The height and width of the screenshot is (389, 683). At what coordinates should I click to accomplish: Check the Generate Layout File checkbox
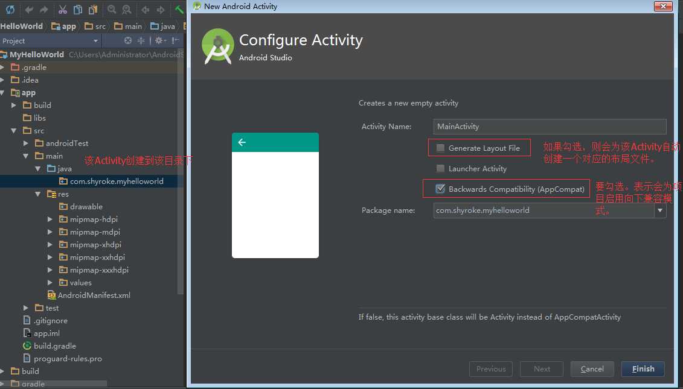tap(440, 148)
